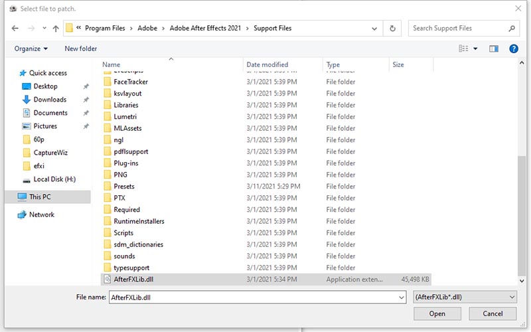Select the pdflsupport folder icon
Image resolution: width=531 pixels, height=332 pixels.
pos(107,151)
